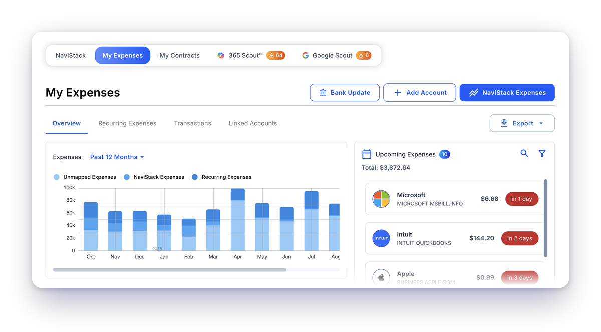Viewport: 601px width, 332px height.
Task: Click the Total: $3,872.64 text
Action: (x=386, y=168)
